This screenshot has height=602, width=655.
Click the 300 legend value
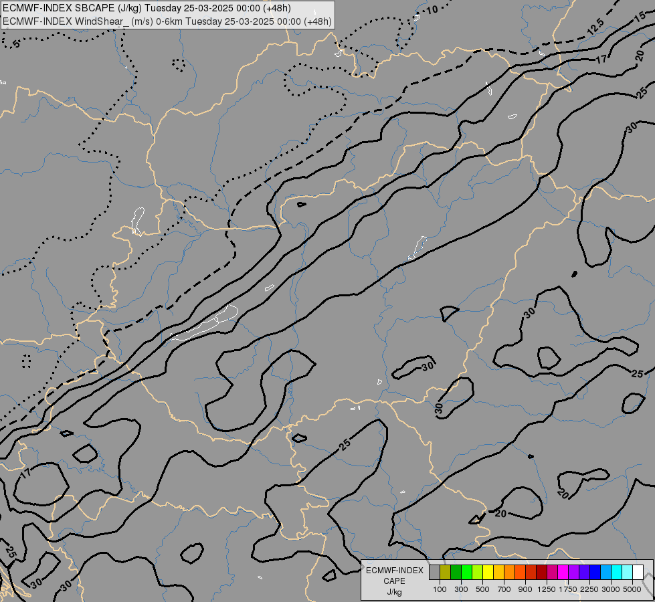pos(461,589)
